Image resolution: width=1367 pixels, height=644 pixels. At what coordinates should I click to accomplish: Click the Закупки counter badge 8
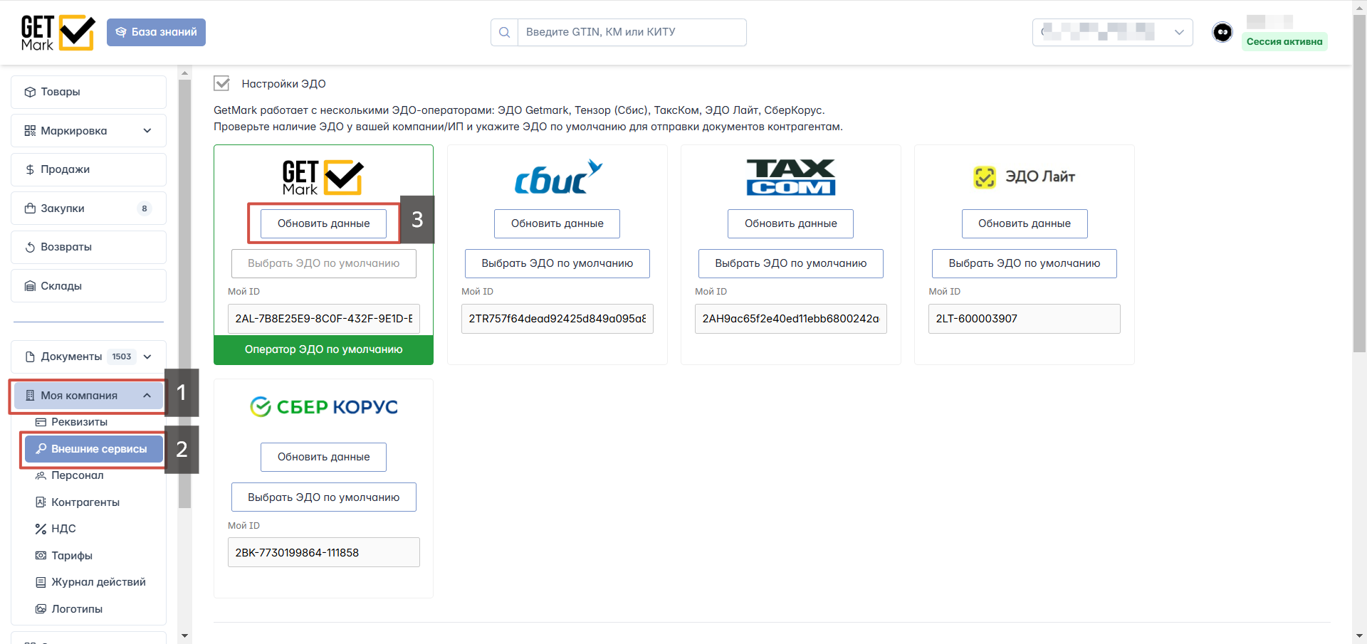145,208
